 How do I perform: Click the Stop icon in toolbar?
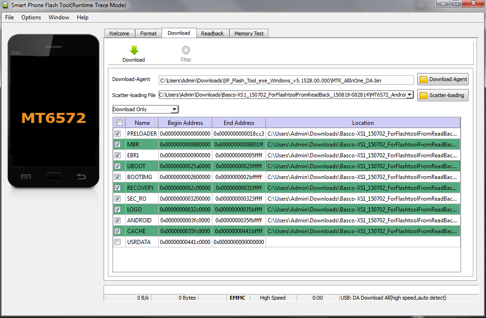click(x=186, y=50)
